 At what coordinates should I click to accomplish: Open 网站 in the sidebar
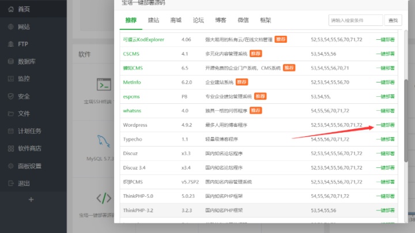(x=24, y=27)
